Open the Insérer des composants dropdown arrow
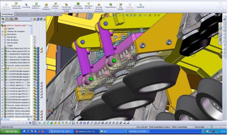Image resolution: width=232 pixels, height=138 pixels. click(16, 11)
